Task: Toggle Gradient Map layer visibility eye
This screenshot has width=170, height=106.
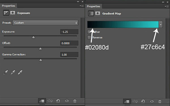Action: [152, 101]
